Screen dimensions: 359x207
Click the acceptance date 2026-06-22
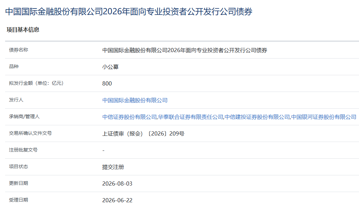pos(117,200)
